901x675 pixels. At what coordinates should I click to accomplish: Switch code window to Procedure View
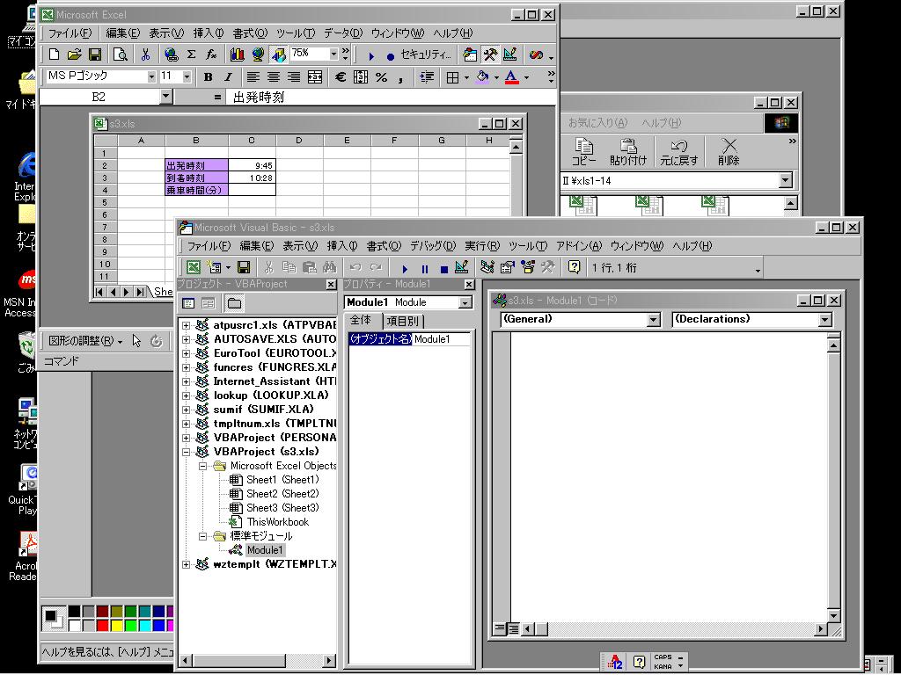pyautogui.click(x=500, y=629)
